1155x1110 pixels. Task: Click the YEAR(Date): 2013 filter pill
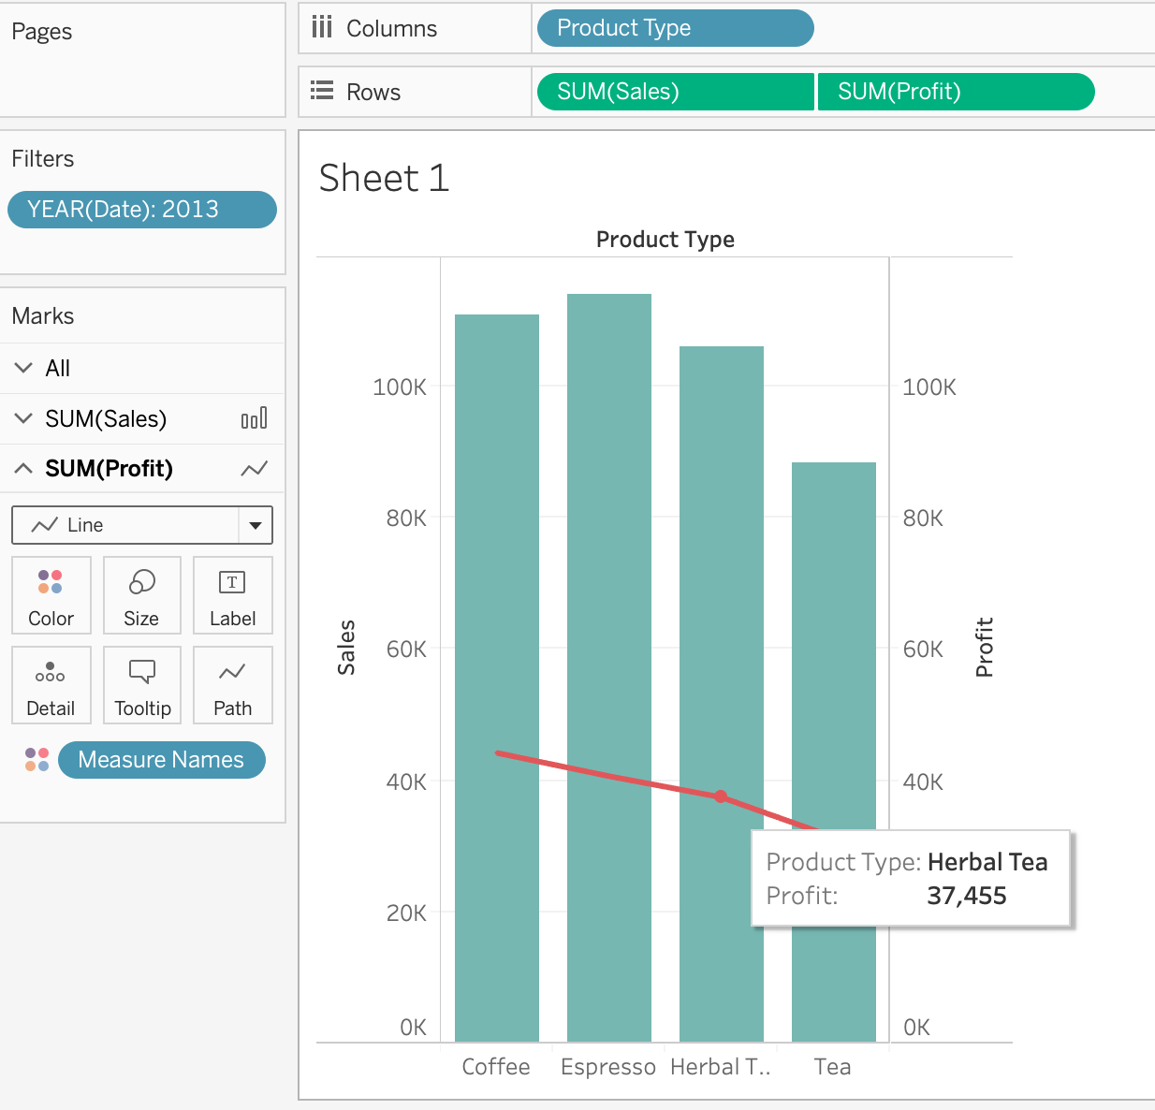(142, 210)
